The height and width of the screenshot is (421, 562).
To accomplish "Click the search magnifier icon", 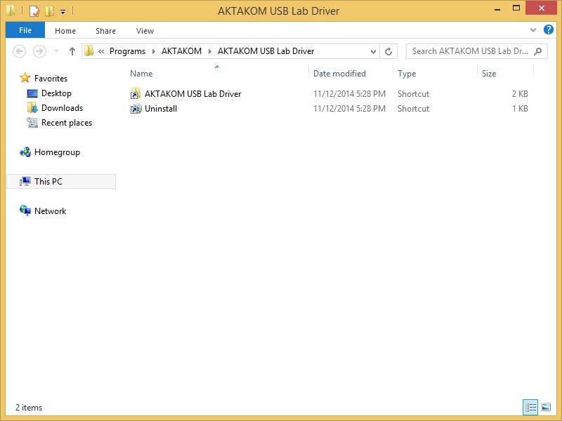I will pyautogui.click(x=537, y=51).
